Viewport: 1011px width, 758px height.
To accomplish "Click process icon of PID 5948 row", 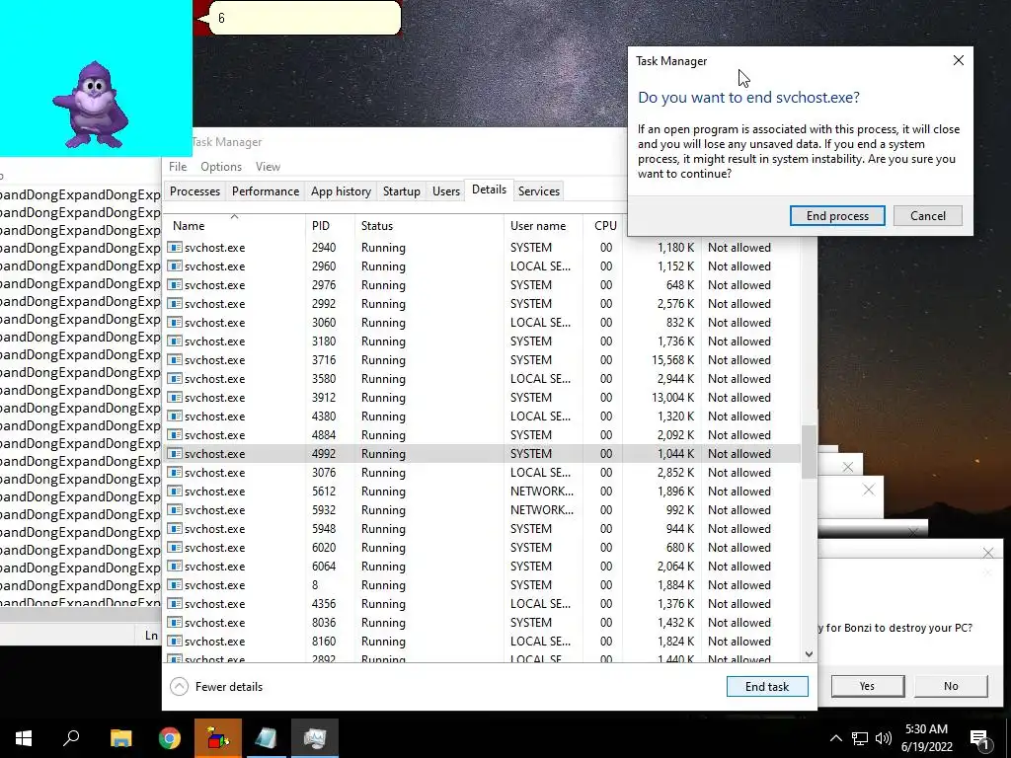I will tap(174, 528).
